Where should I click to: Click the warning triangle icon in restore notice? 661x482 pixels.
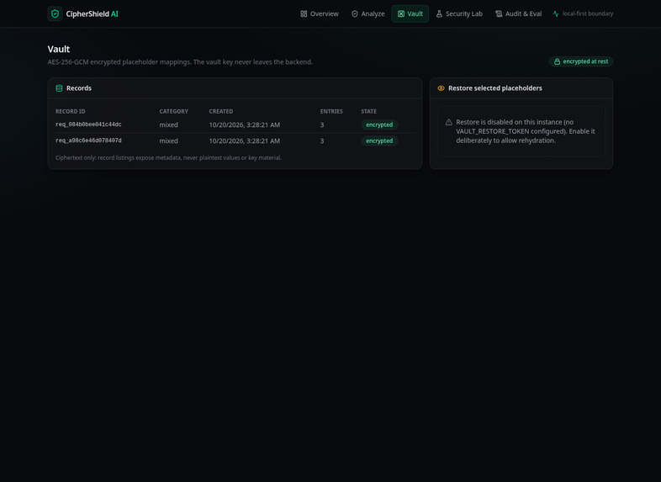(x=448, y=122)
